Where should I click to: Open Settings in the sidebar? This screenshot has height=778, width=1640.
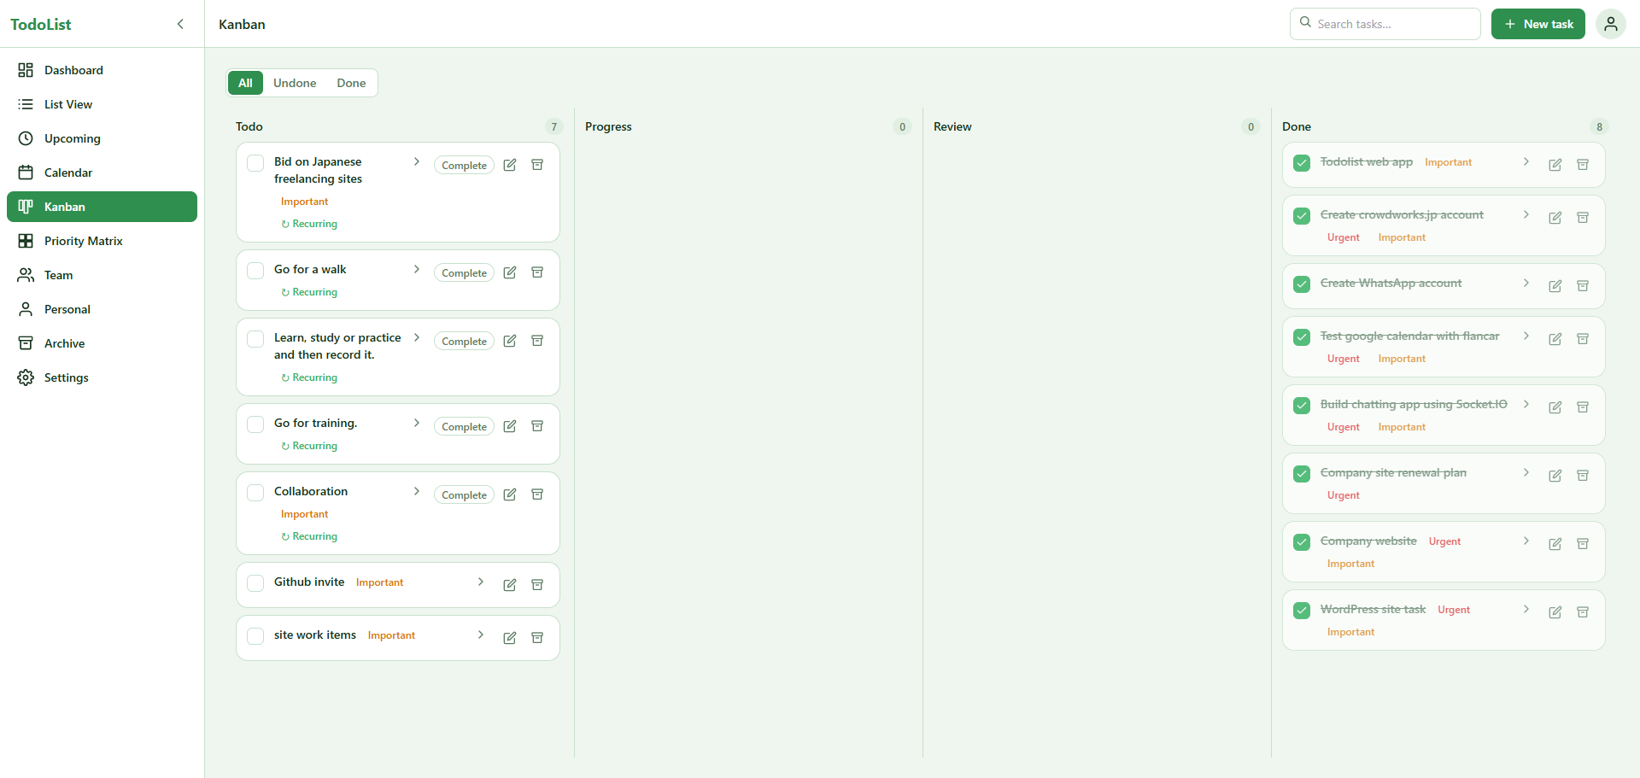pyautogui.click(x=102, y=377)
